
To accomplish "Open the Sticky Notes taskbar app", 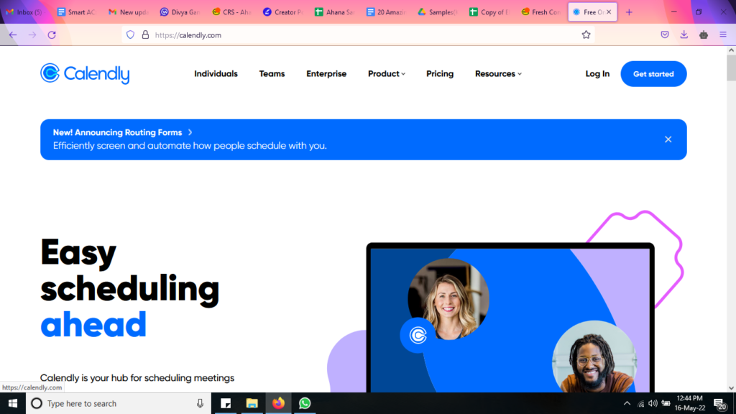I will pyautogui.click(x=226, y=403).
